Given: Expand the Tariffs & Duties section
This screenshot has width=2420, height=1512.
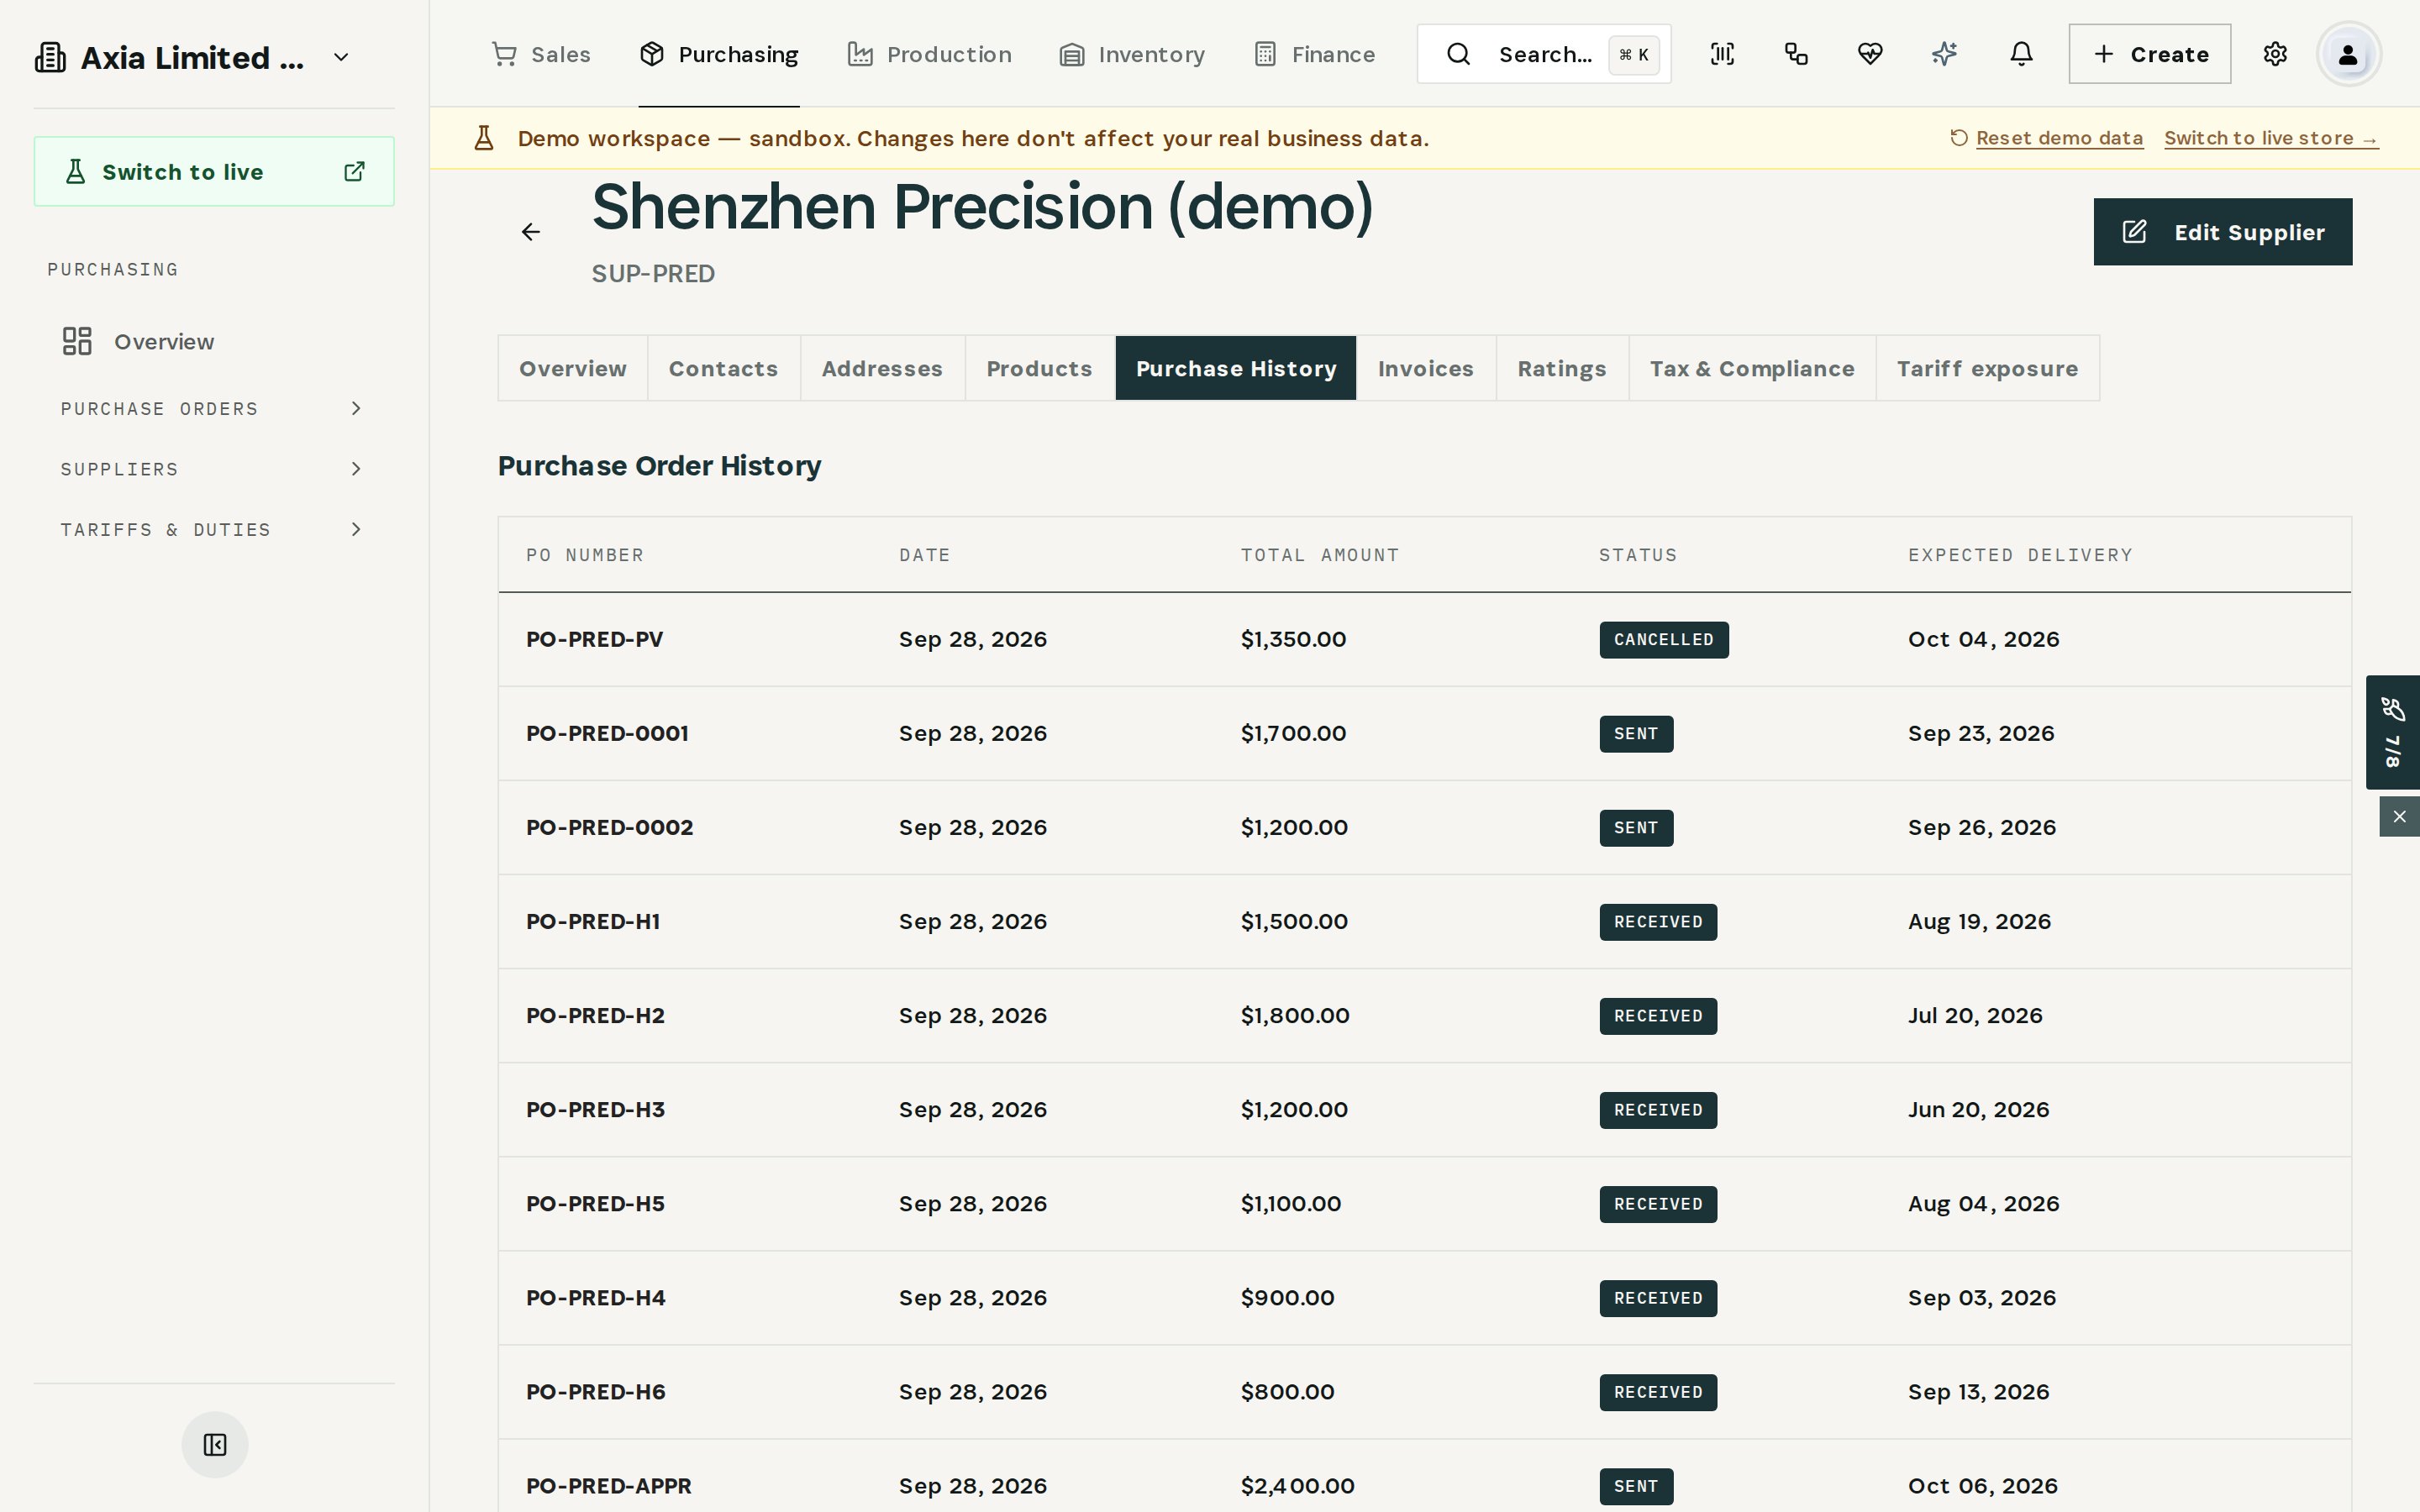Looking at the screenshot, I should 213,529.
